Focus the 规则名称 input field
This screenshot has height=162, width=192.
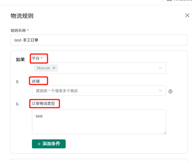[x=99, y=40]
